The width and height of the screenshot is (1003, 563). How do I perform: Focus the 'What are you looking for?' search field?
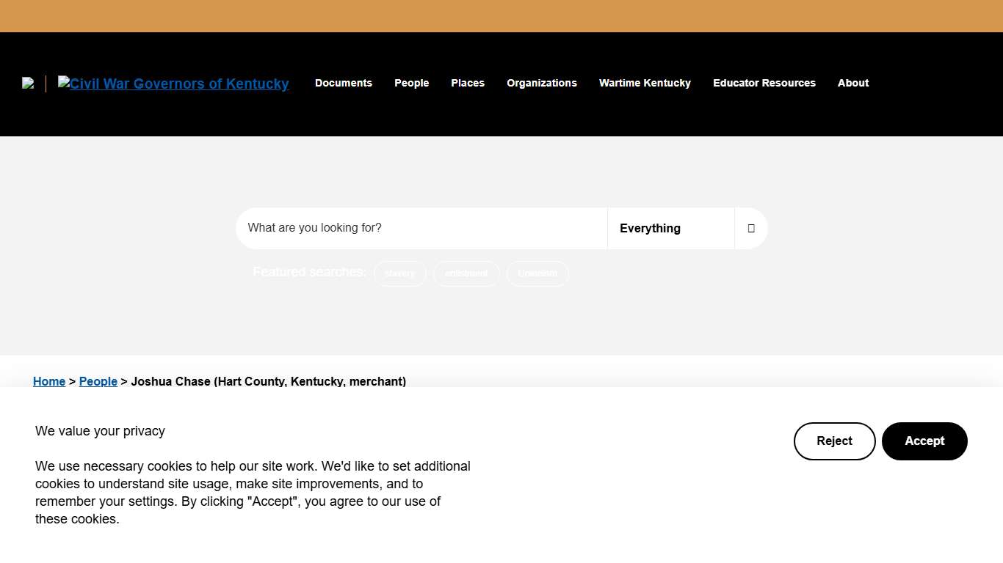(421, 228)
